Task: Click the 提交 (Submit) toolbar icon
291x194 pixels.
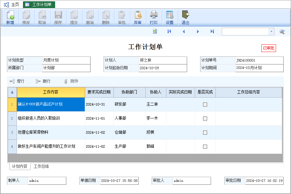Action: coord(74,18)
